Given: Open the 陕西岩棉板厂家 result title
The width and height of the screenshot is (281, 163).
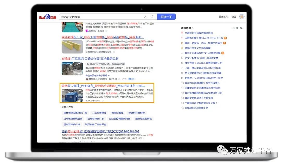Looking at the screenshot, I should [103, 37].
